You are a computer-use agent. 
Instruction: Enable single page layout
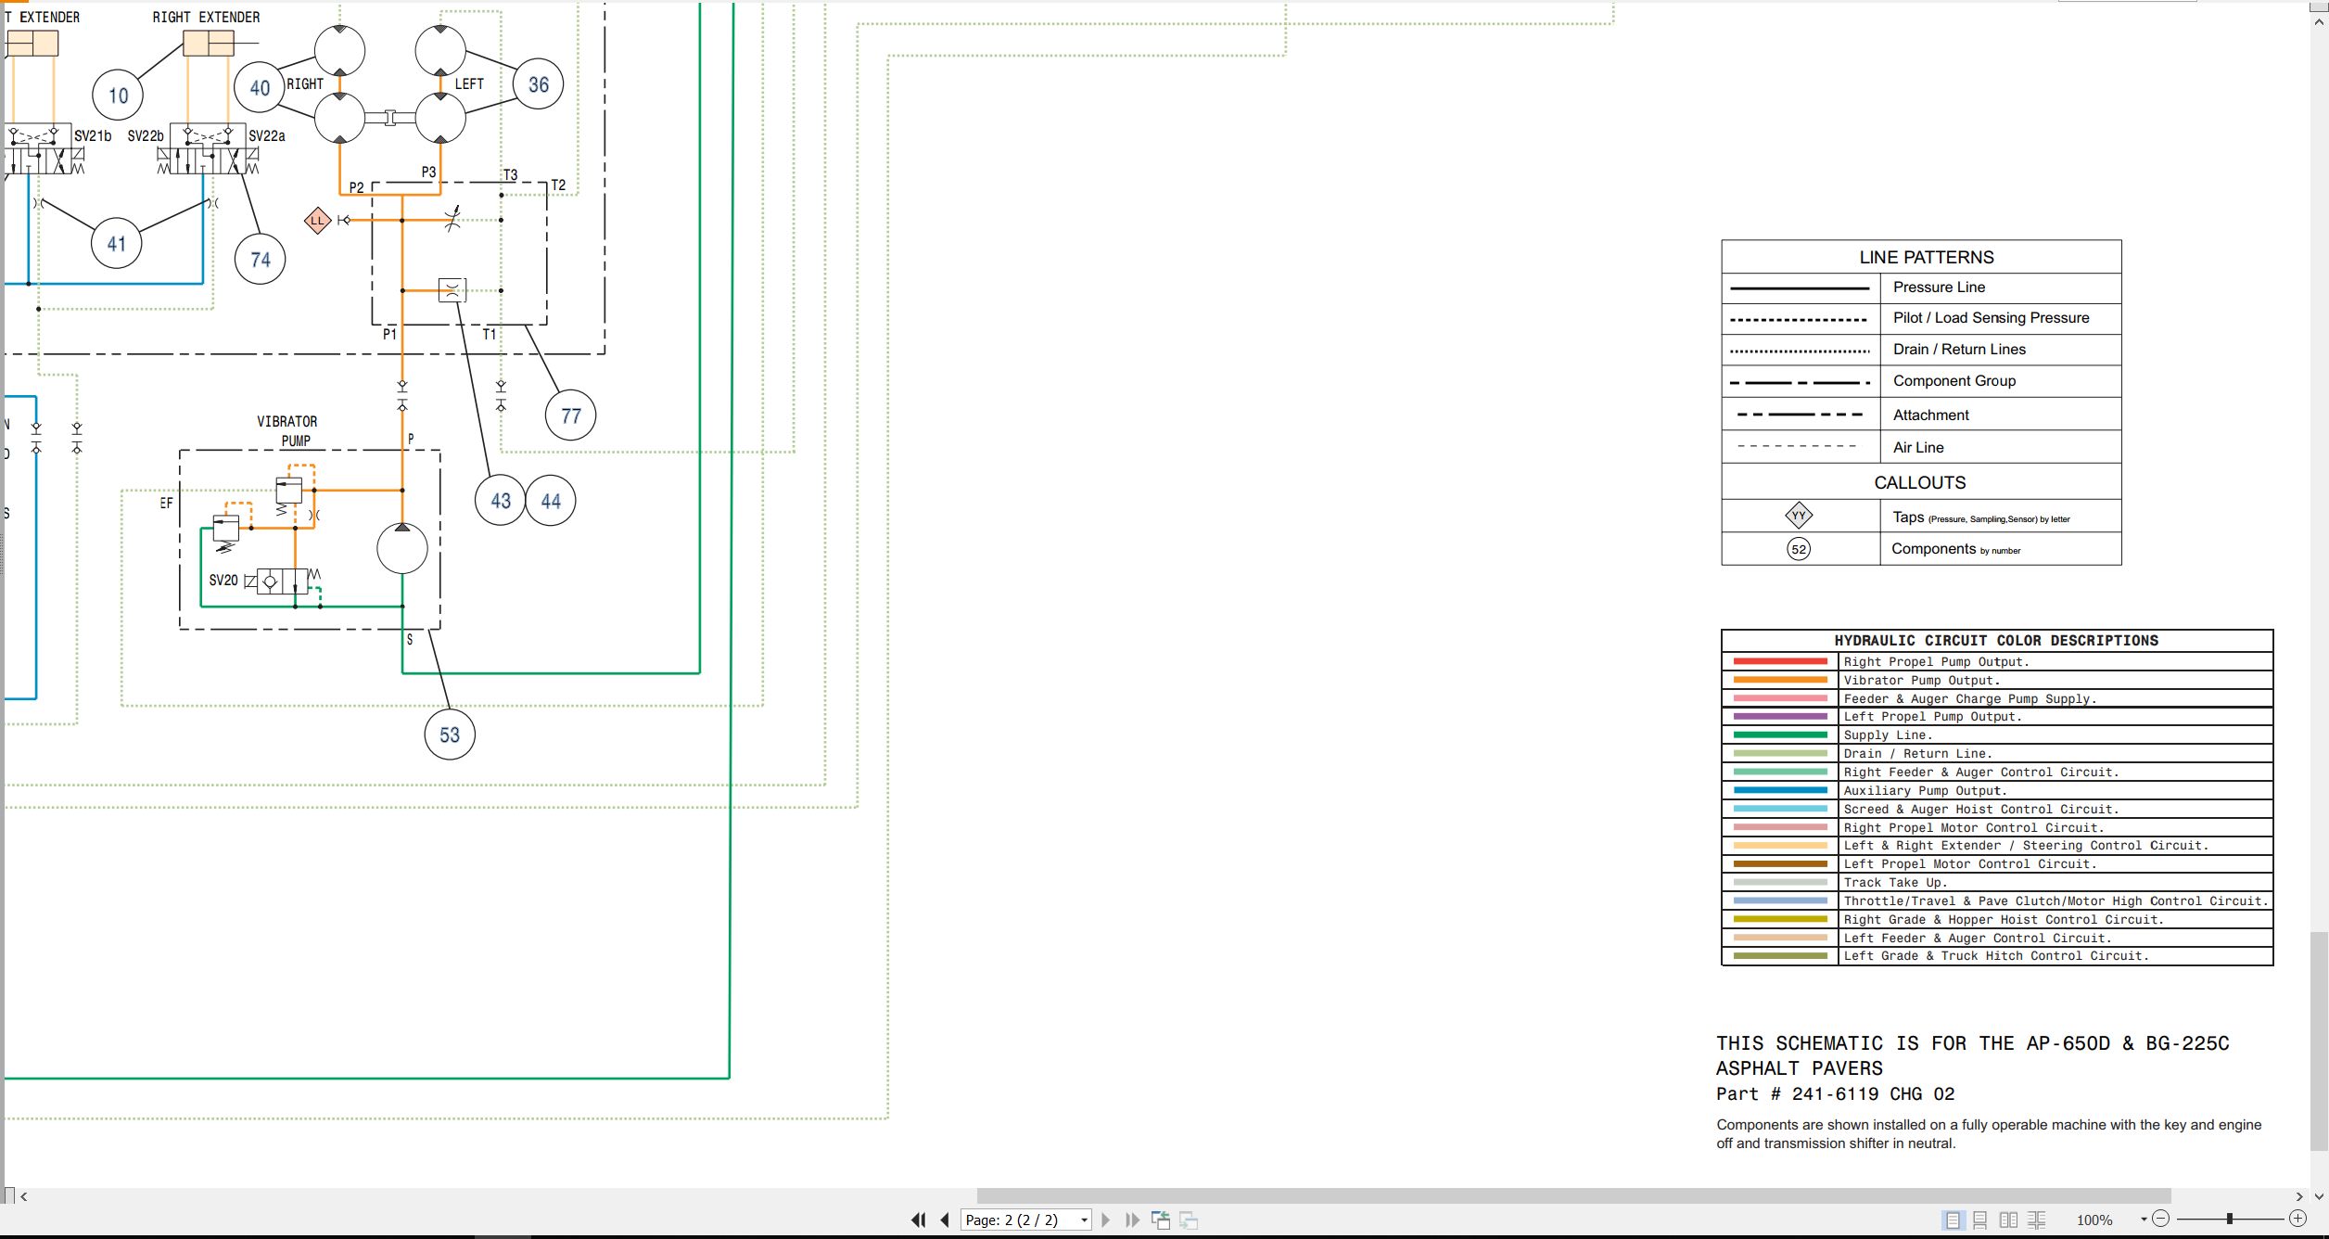[1953, 1220]
